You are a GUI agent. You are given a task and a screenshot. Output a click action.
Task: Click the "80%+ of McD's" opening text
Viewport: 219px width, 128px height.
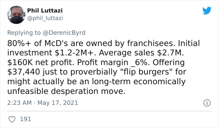pos(38,43)
